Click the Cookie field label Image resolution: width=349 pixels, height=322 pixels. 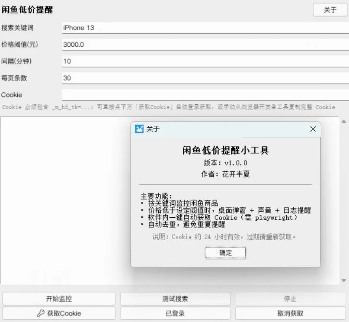click(12, 95)
